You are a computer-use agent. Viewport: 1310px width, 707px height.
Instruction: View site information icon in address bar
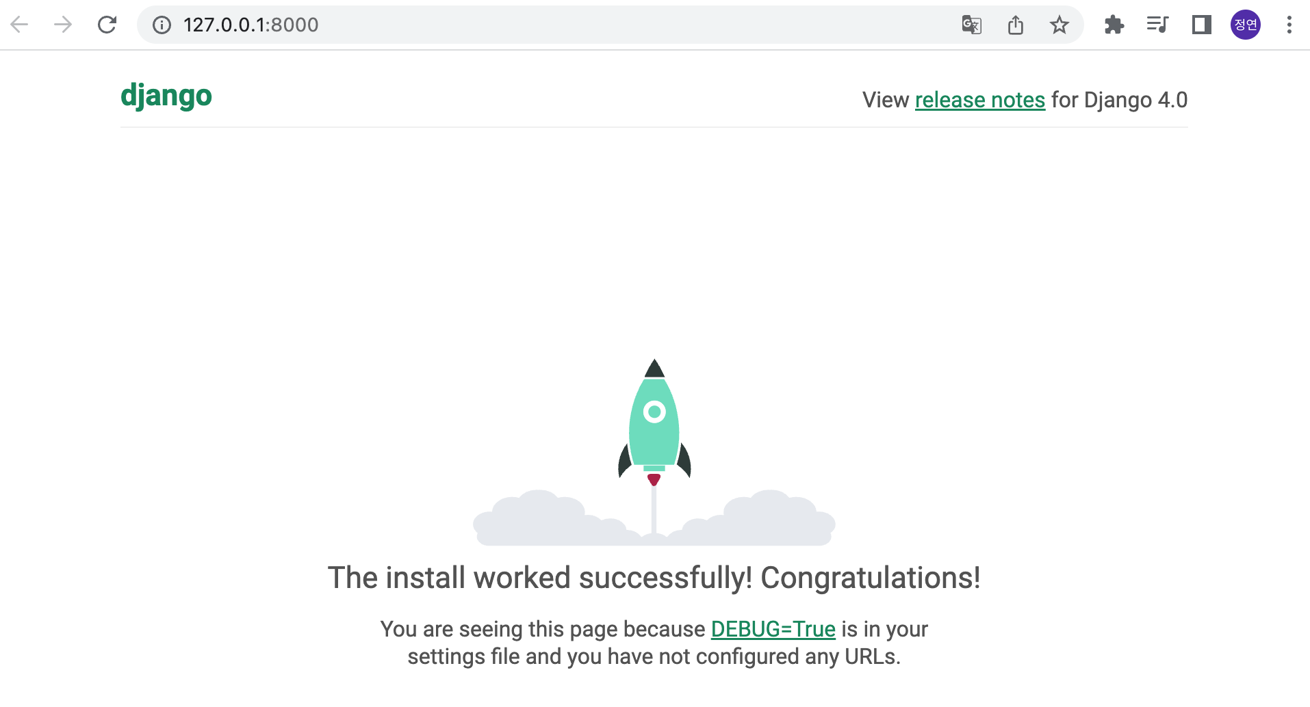click(x=162, y=25)
